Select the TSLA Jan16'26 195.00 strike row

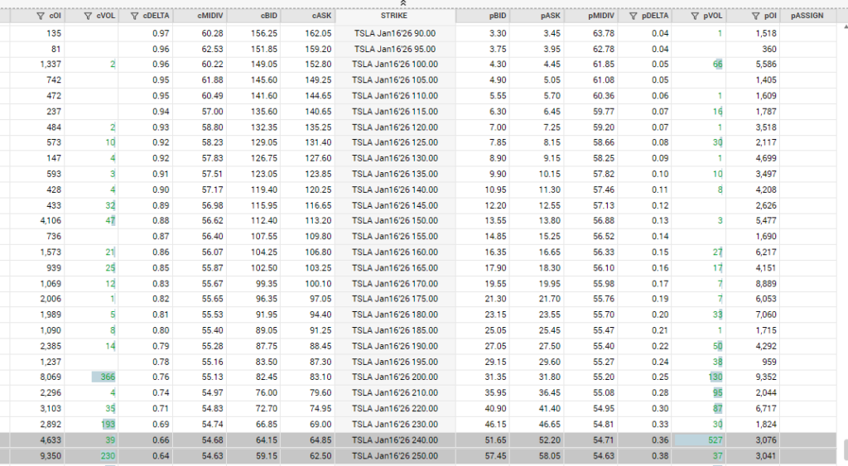pyautogui.click(x=395, y=362)
